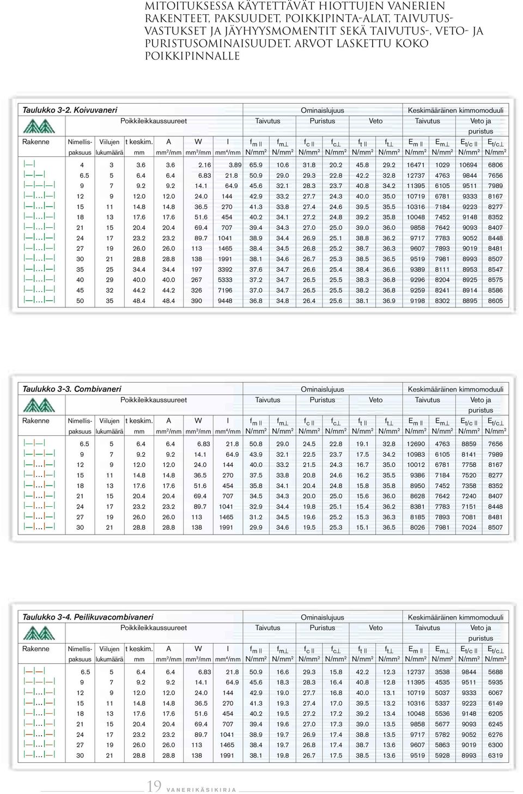
Task: Select the title "Taulukko 3-4. Peilikuvacombivaneri"
Action: [x=88, y=617]
